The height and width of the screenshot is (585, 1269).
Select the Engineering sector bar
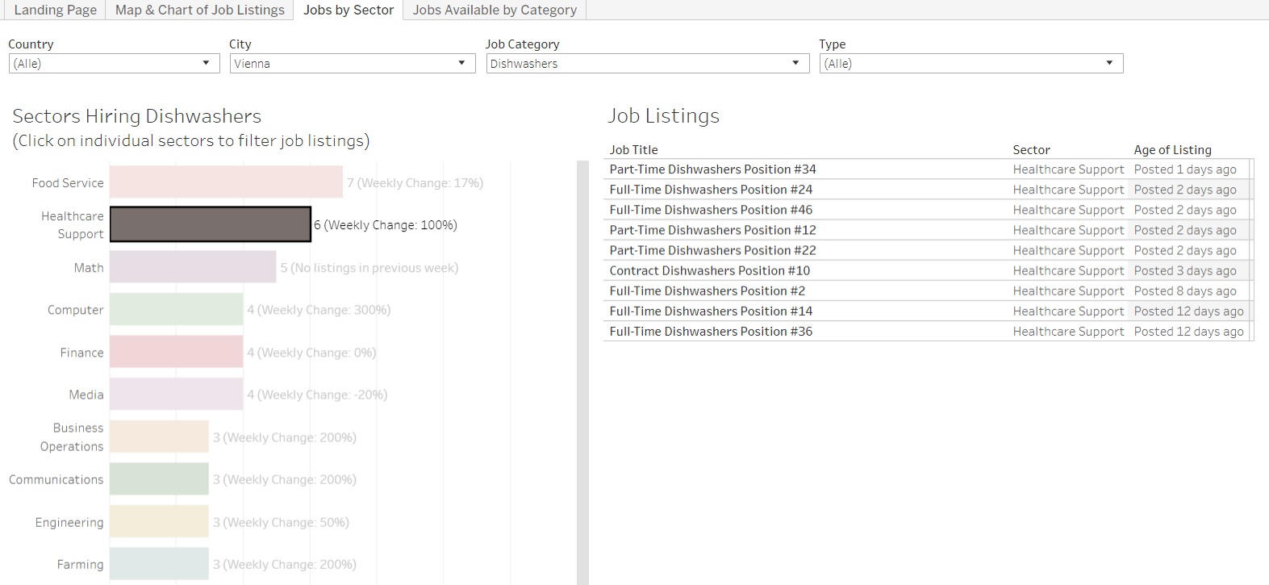159,521
